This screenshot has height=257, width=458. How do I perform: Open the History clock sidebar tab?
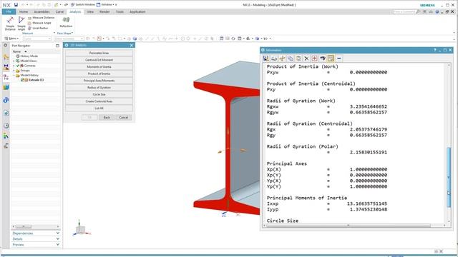click(6, 126)
